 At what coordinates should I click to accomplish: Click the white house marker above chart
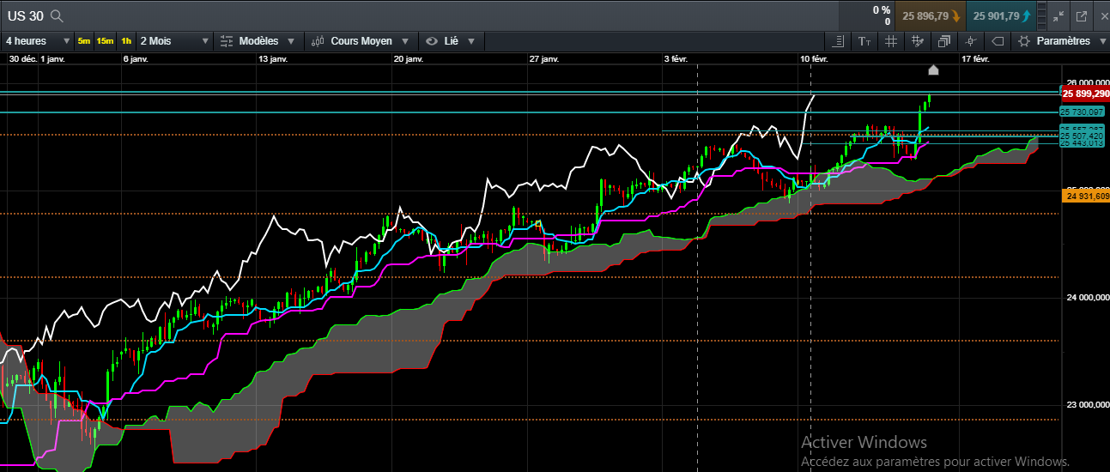click(x=934, y=70)
